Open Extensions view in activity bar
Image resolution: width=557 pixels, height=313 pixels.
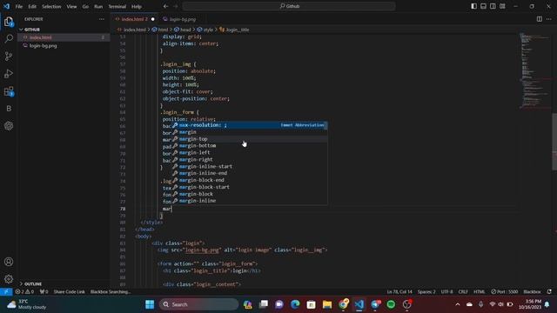[x=9, y=91]
